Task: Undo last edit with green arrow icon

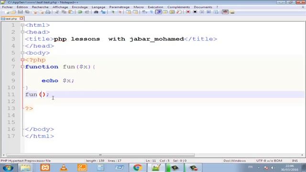Action: (x=80, y=12)
